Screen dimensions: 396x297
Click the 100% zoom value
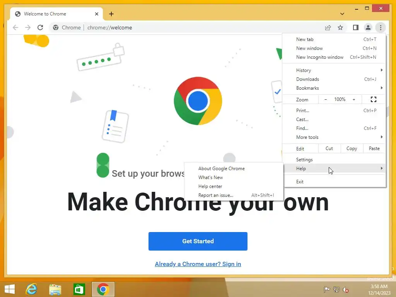click(340, 99)
